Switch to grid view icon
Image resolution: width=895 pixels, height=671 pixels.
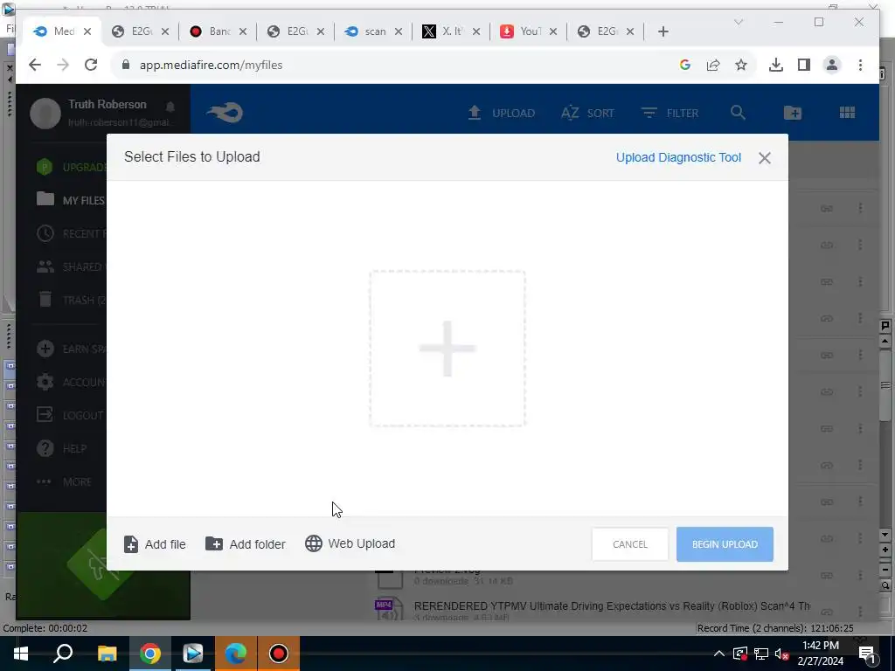[847, 113]
